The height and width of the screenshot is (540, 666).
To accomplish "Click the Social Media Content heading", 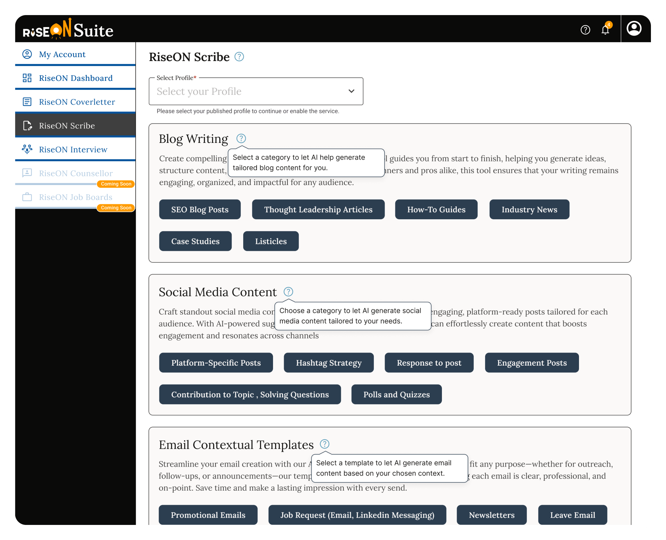I will click(218, 292).
